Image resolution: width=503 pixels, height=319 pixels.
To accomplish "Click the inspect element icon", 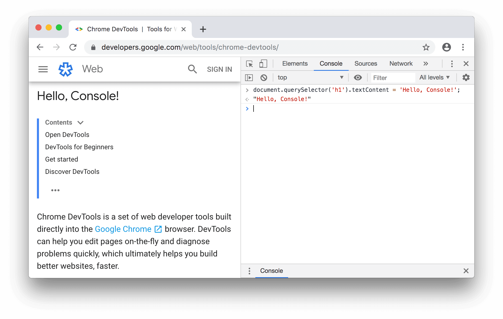I will [x=249, y=63].
